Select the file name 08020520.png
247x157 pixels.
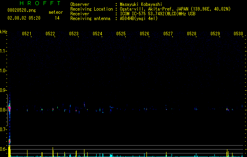tap(22, 11)
